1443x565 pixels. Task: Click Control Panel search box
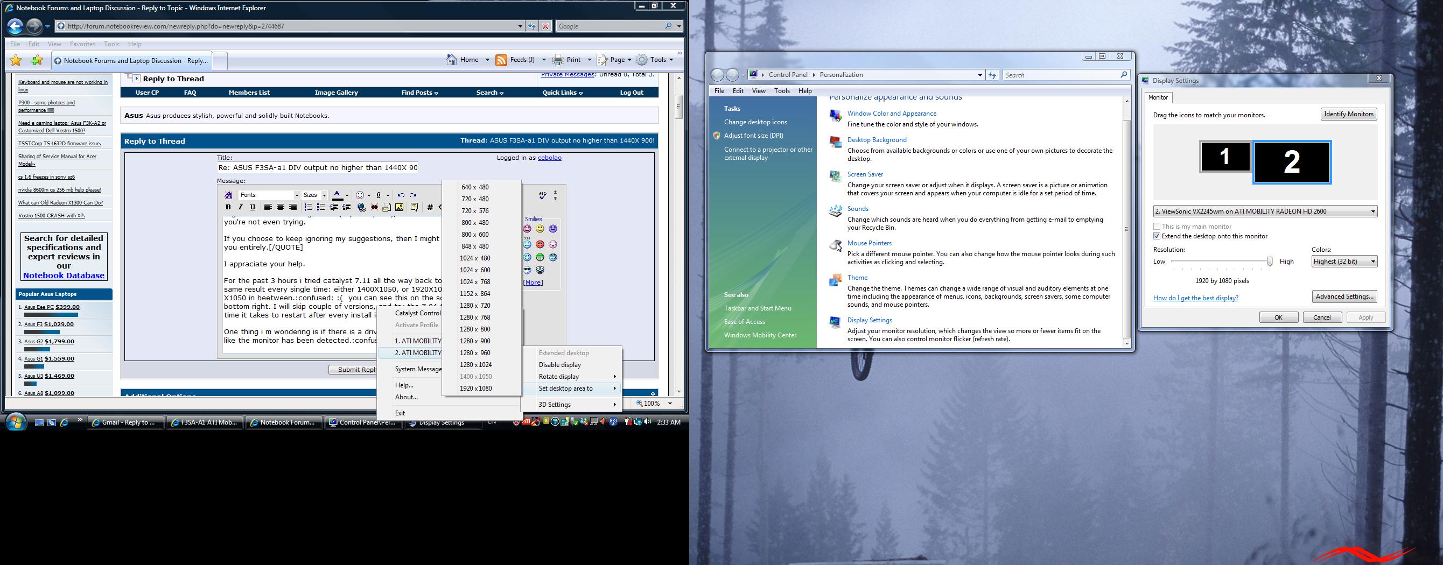coord(1065,75)
